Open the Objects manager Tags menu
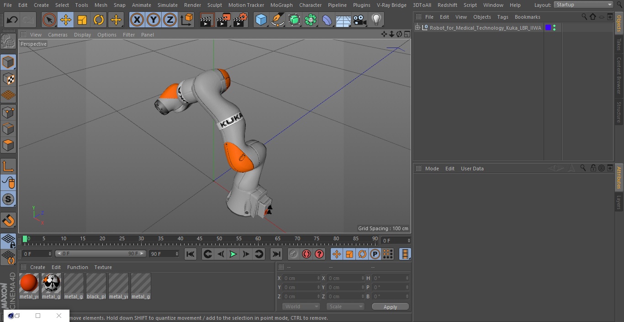The width and height of the screenshot is (624, 322). point(502,17)
